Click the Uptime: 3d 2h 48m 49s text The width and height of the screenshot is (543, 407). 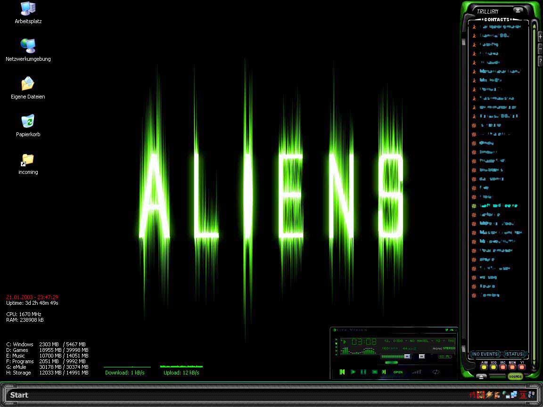click(x=32, y=303)
